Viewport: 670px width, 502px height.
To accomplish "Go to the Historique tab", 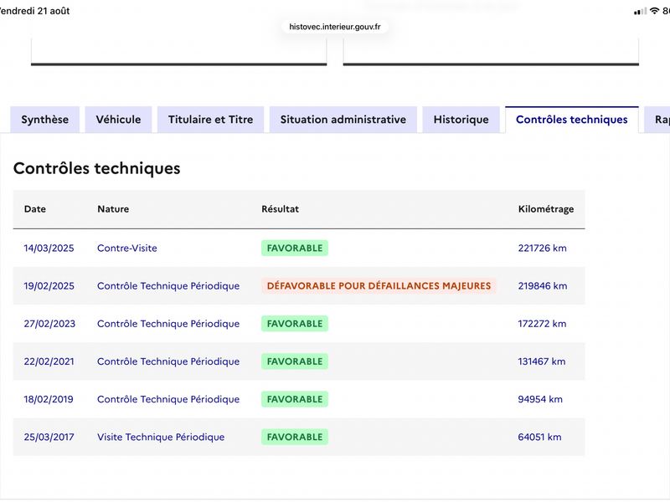I will click(461, 120).
